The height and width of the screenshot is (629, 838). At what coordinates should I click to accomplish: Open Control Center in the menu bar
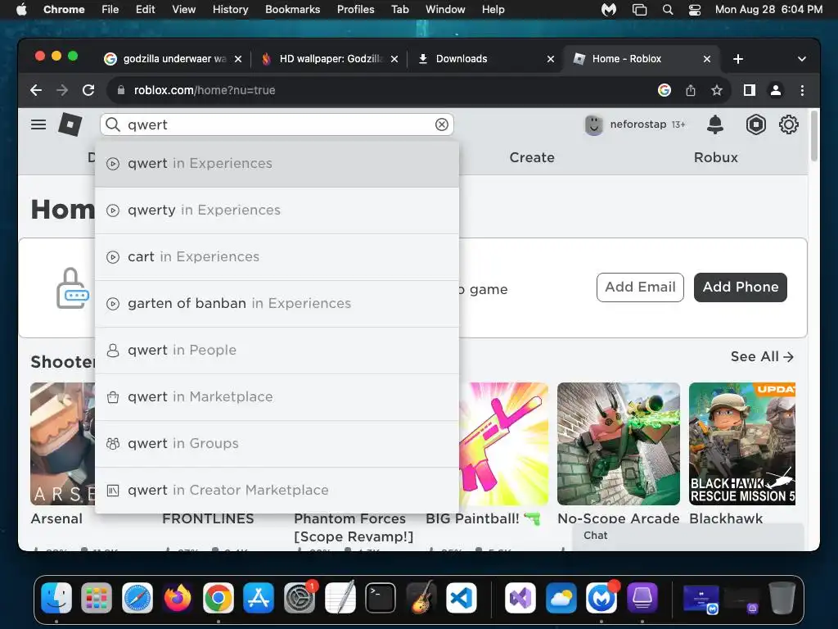694,10
